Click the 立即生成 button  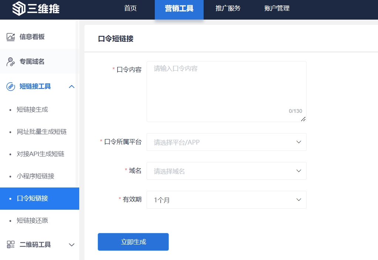coord(133,242)
